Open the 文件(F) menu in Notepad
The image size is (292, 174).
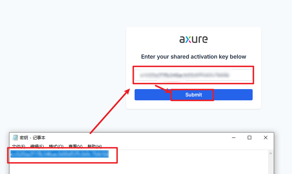click(x=19, y=146)
